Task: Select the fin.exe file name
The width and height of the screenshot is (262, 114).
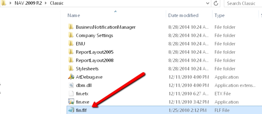Action: click(82, 102)
